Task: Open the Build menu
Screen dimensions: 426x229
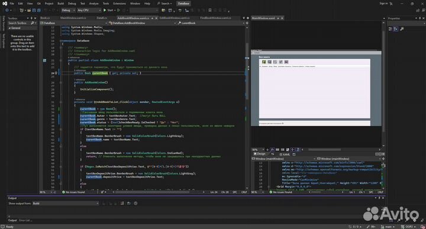Action: 60,4
